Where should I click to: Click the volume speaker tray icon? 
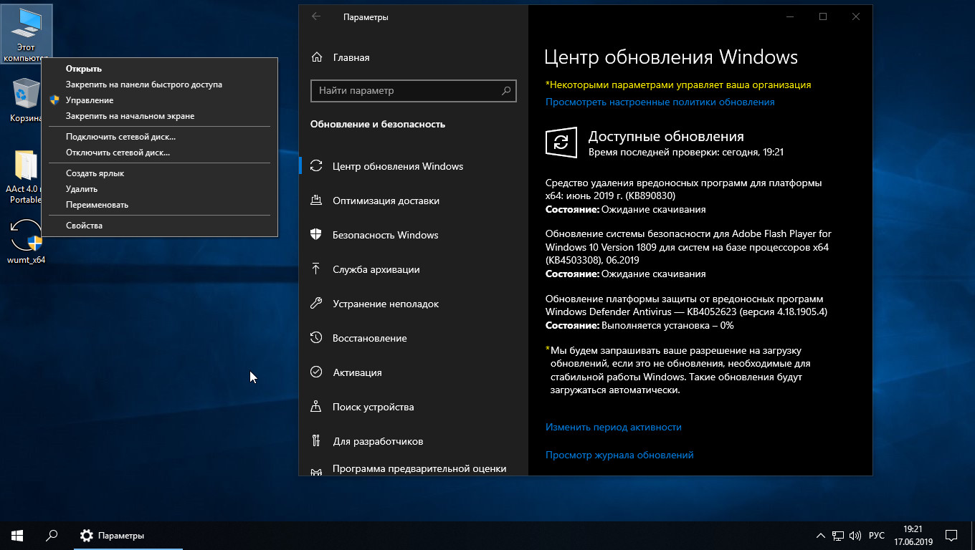[x=855, y=536]
